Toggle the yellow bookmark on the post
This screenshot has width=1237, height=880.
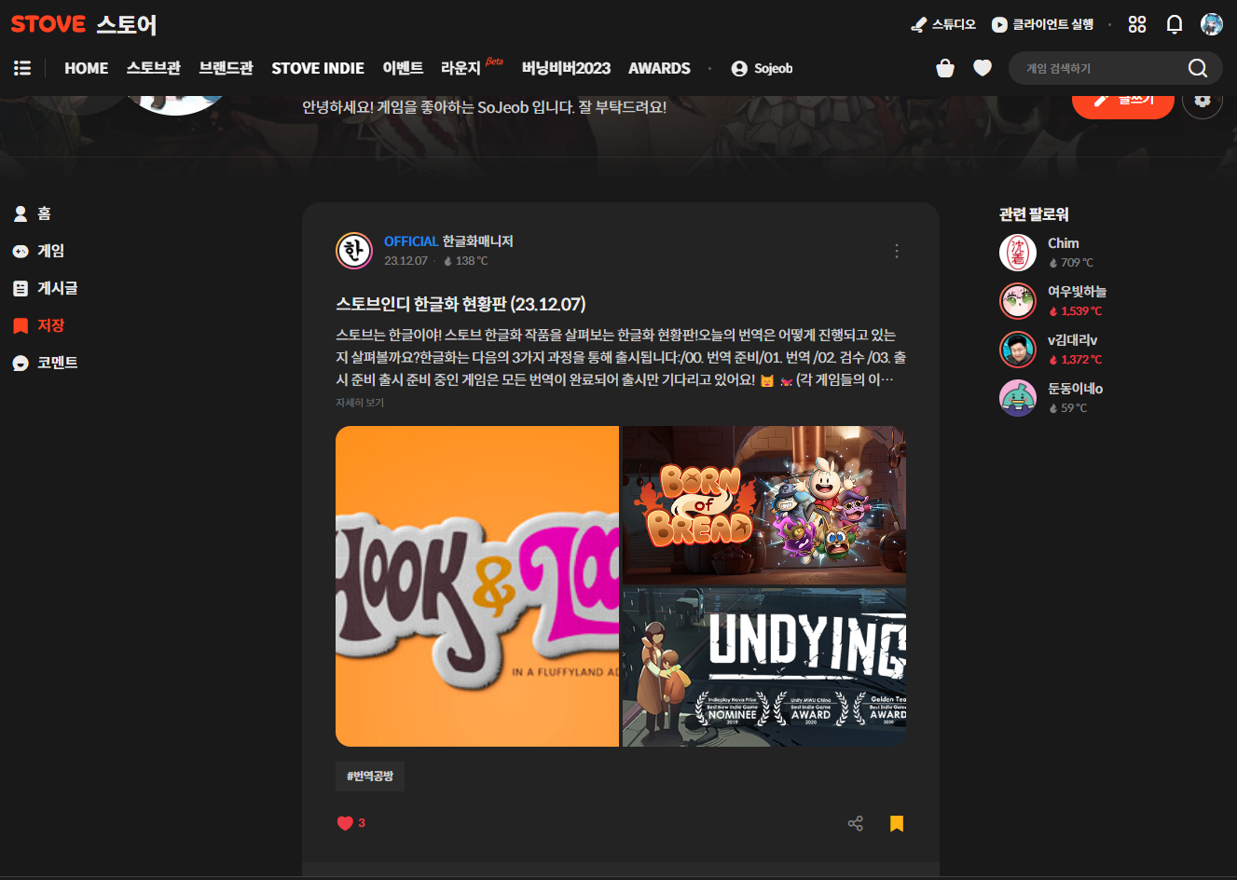[x=897, y=823]
